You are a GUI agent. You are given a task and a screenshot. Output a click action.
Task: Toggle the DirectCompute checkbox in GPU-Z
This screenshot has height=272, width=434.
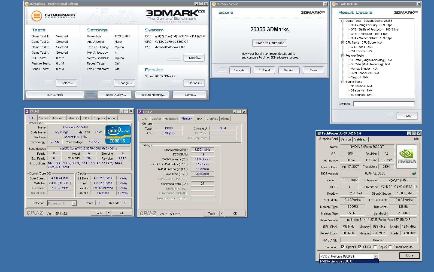point(390,247)
